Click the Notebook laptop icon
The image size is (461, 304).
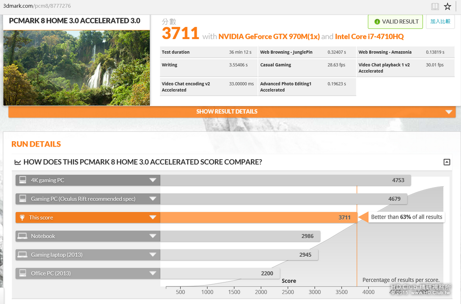click(22, 236)
